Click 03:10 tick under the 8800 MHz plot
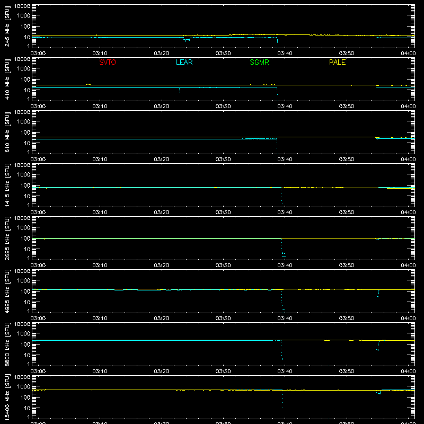 (x=100, y=372)
